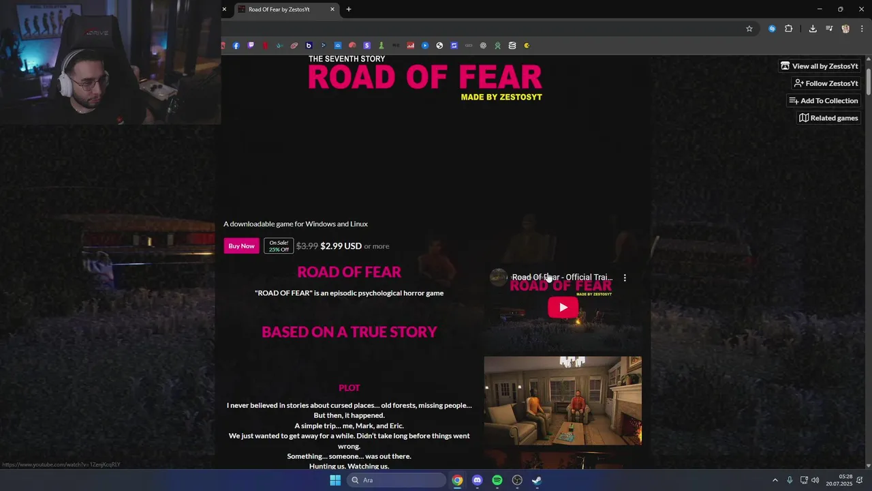Open the purple S bookmark

point(367,46)
